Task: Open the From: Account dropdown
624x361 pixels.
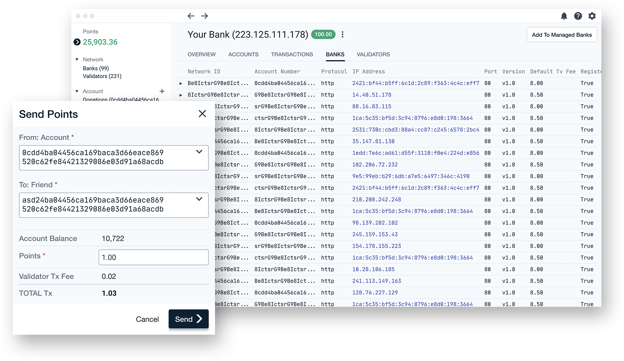Action: 199,152
